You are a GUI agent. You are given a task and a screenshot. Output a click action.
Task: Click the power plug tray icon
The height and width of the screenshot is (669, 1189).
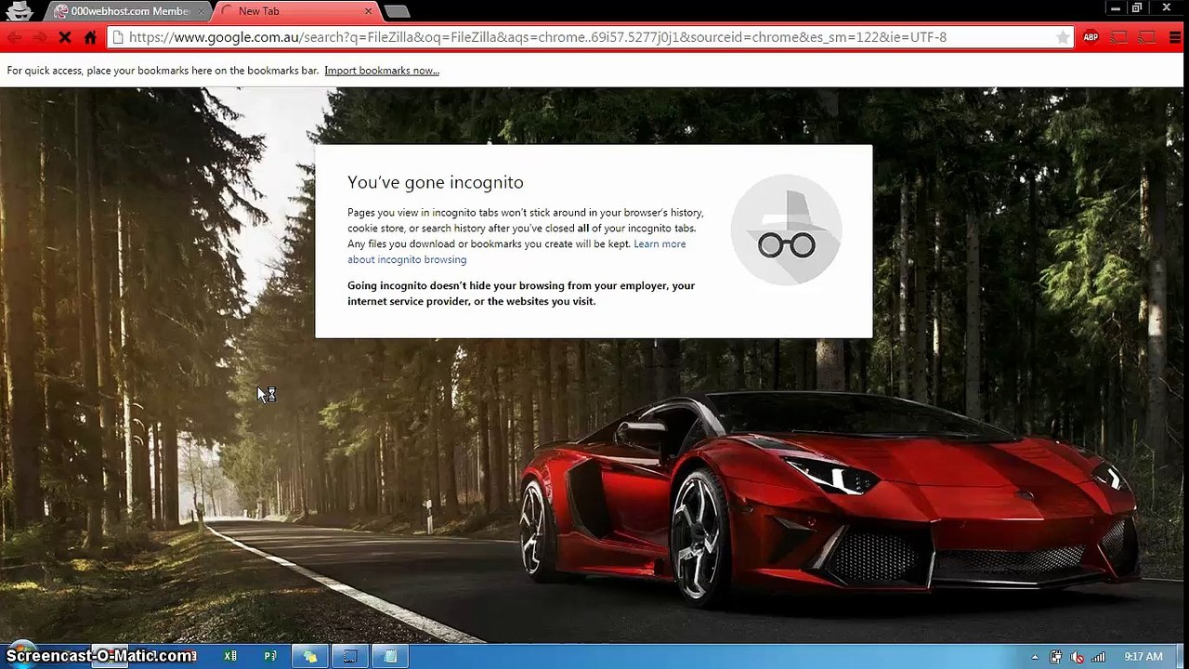(x=1056, y=657)
